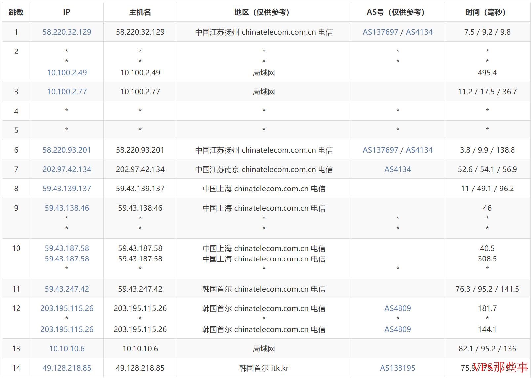Open IP link 202.97.42.134
This screenshot has height=378, width=532.
(67, 169)
